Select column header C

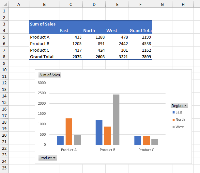(x=70, y=4)
